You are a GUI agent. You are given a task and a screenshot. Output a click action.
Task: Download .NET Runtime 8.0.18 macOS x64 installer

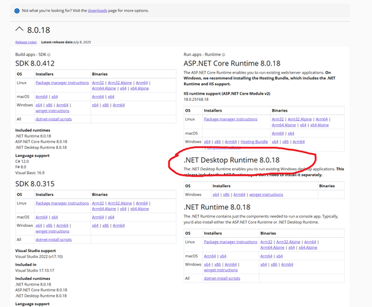click(x=223, y=256)
